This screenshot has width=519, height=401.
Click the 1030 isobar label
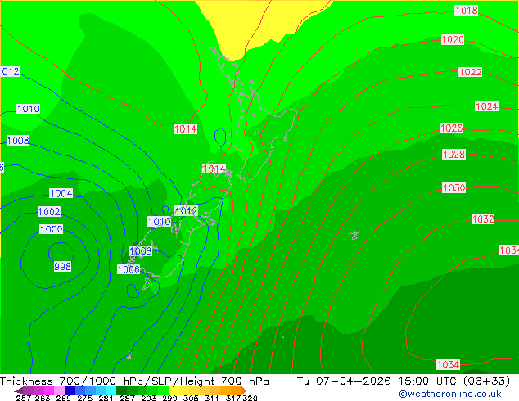point(454,188)
